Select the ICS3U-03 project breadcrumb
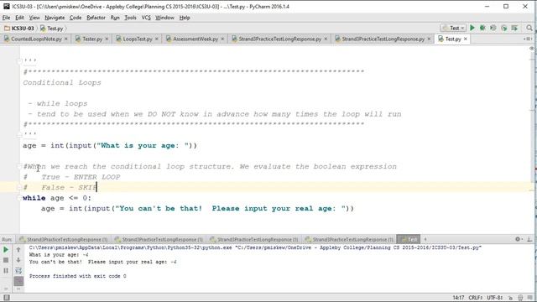Viewport: 537px width, 302px height. [x=19, y=28]
